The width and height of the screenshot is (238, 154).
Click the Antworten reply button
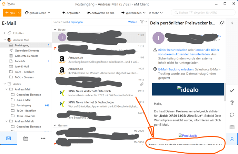pos(71,13)
